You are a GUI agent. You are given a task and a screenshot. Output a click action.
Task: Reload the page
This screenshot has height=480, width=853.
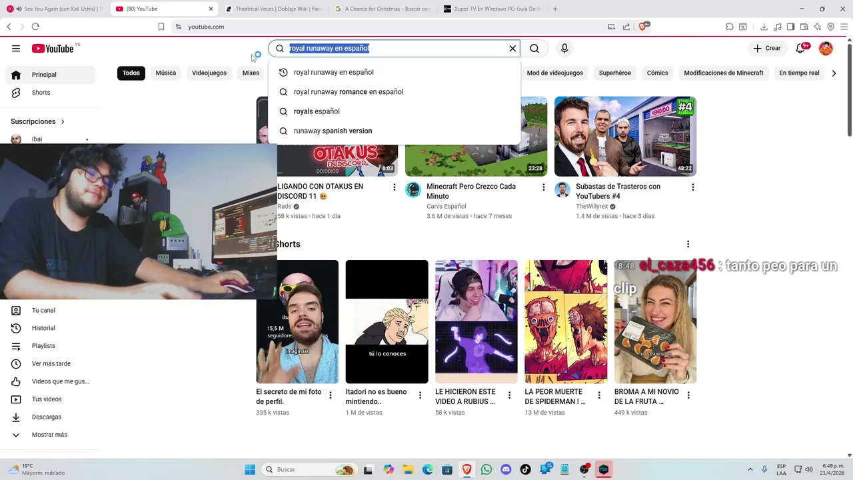coord(35,27)
